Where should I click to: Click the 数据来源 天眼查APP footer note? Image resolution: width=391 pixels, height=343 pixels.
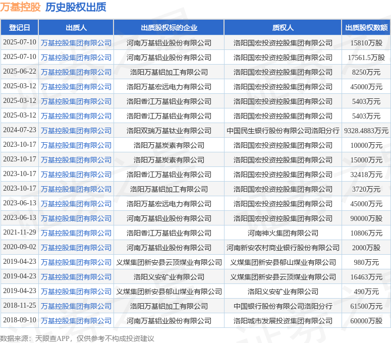pos(77,338)
